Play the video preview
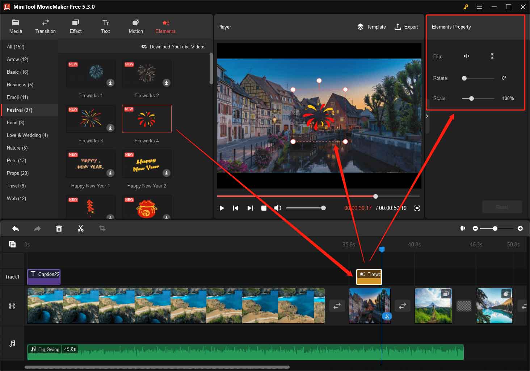This screenshot has width=530, height=371. click(222, 208)
